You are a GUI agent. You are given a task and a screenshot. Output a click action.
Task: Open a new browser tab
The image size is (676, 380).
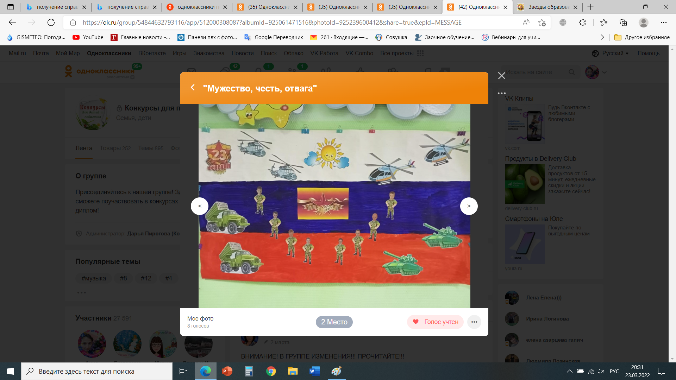click(590, 7)
